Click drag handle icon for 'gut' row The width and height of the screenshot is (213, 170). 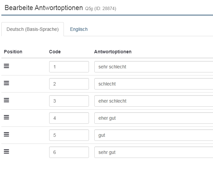tap(6, 134)
